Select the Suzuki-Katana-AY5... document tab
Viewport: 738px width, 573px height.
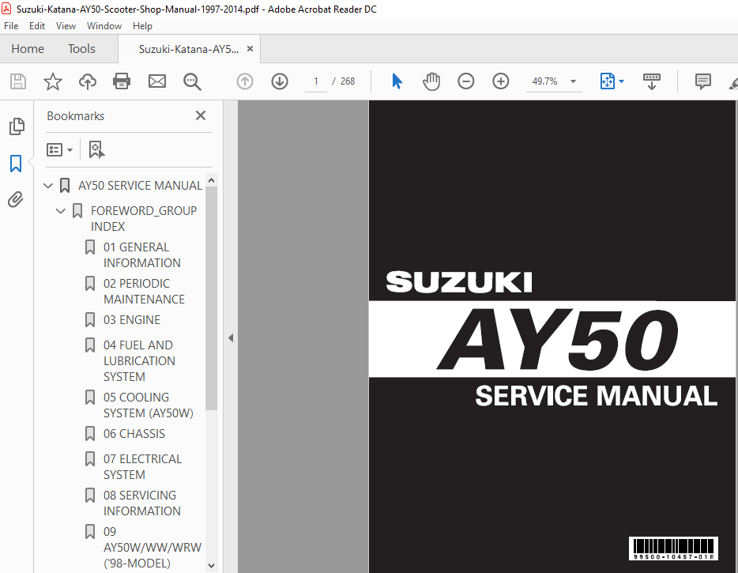(188, 49)
